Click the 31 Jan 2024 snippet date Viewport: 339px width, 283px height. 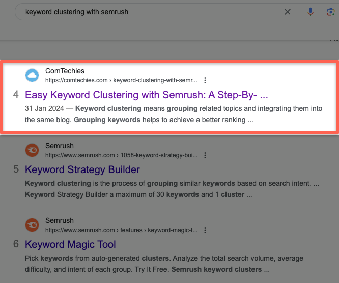[x=44, y=108]
